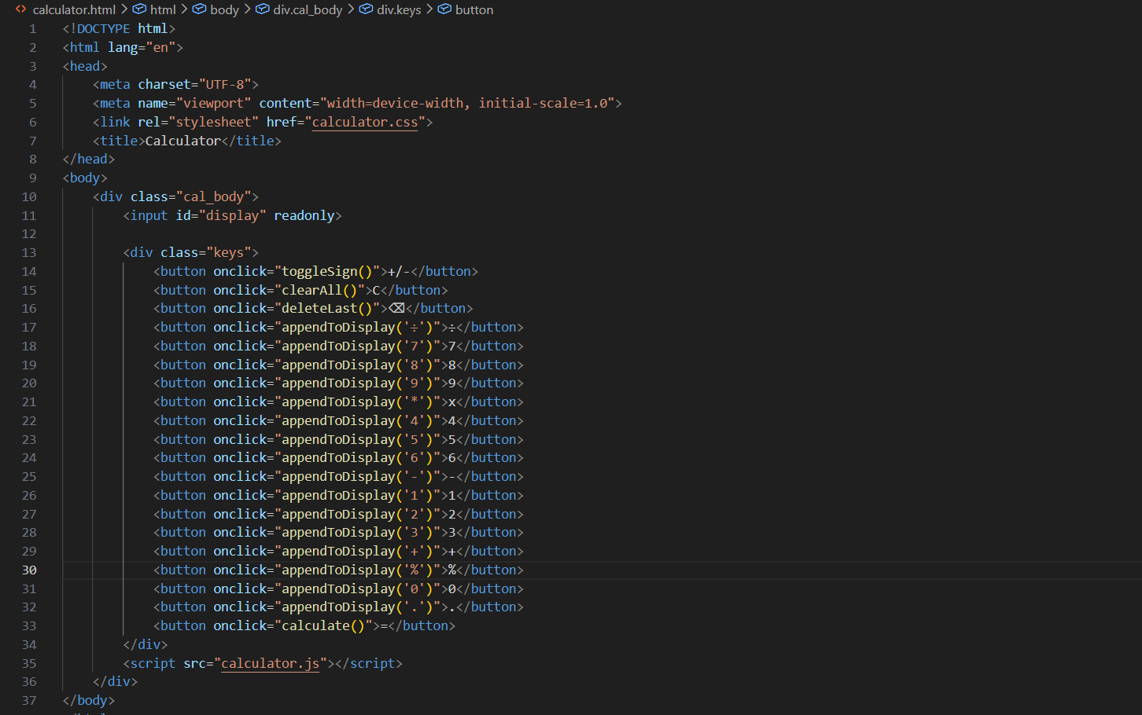Click line number 13 in the gutter

pyautogui.click(x=29, y=253)
